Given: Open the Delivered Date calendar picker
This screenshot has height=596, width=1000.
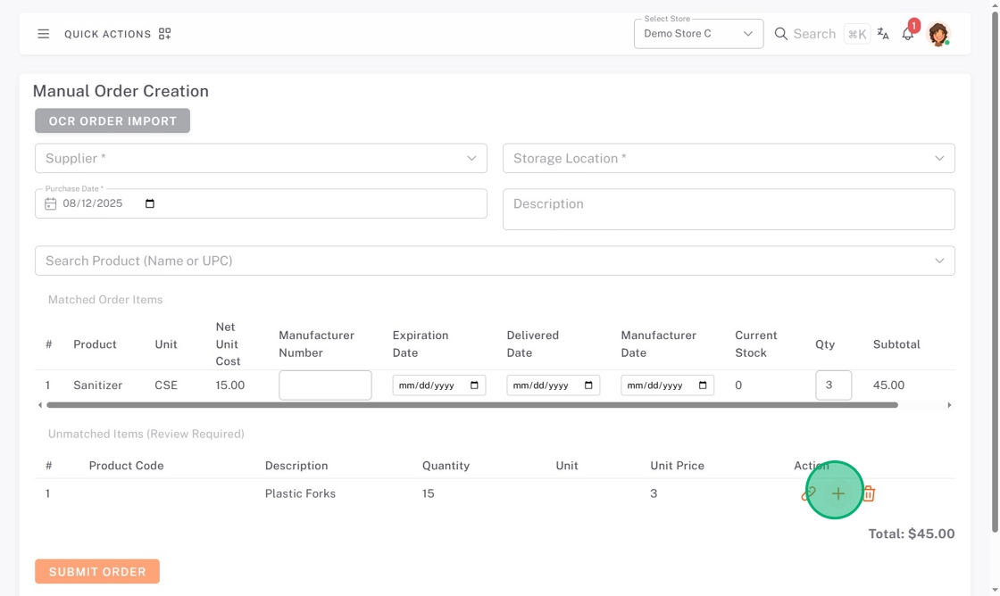Looking at the screenshot, I should [x=588, y=385].
